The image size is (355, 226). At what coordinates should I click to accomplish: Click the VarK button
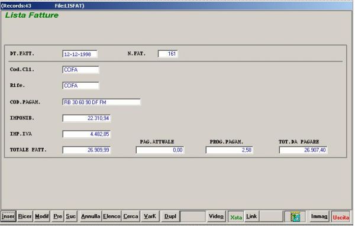coord(150,217)
